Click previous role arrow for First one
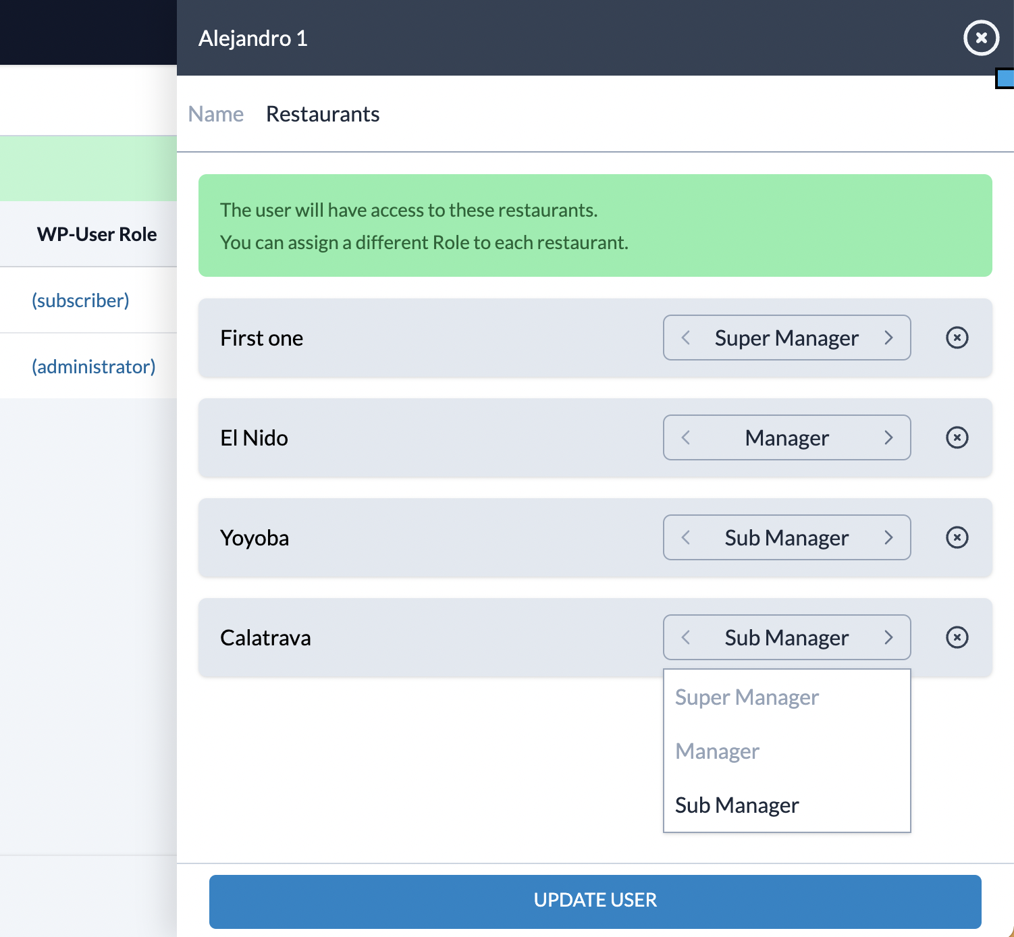The width and height of the screenshot is (1014, 937). [686, 338]
